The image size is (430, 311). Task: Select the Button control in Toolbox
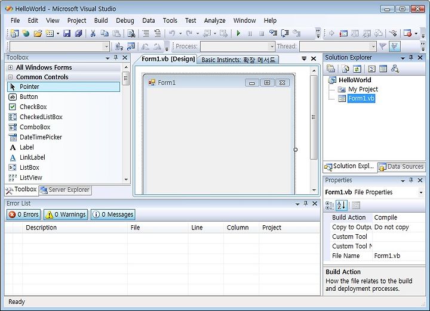tap(63, 97)
